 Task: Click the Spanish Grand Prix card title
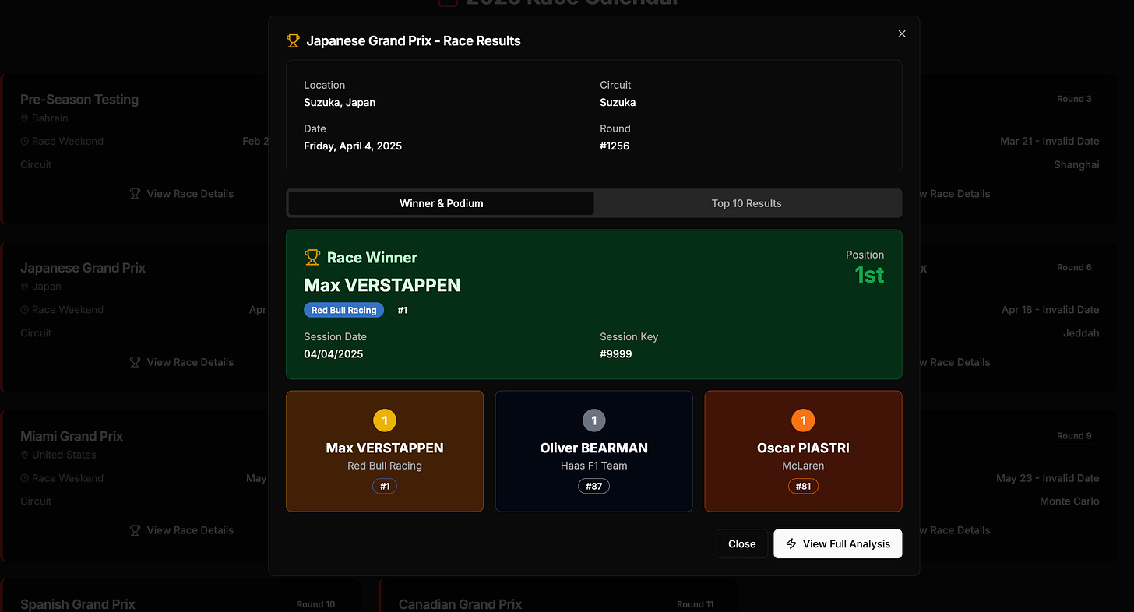tap(78, 604)
